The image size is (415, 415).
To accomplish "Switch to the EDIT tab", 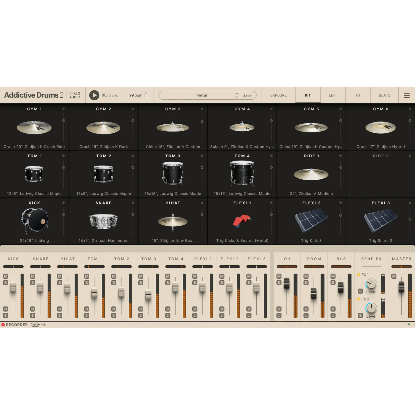I will click(x=333, y=95).
